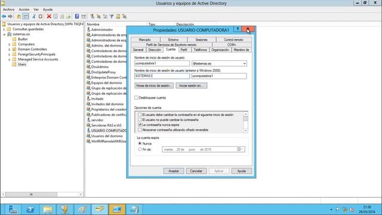Select the Builtin folder in tree
The height and width of the screenshot is (215, 382).
click(x=23, y=39)
